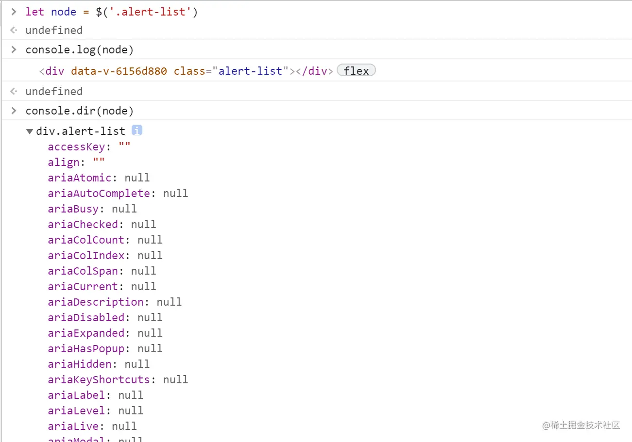Select the ariaKeyShortcuts property row

118,379
